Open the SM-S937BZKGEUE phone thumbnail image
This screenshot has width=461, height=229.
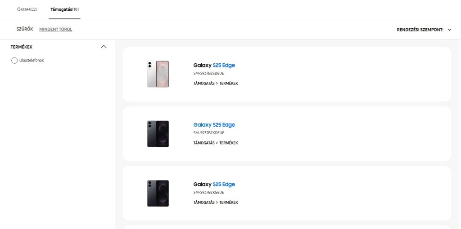pyautogui.click(x=158, y=193)
